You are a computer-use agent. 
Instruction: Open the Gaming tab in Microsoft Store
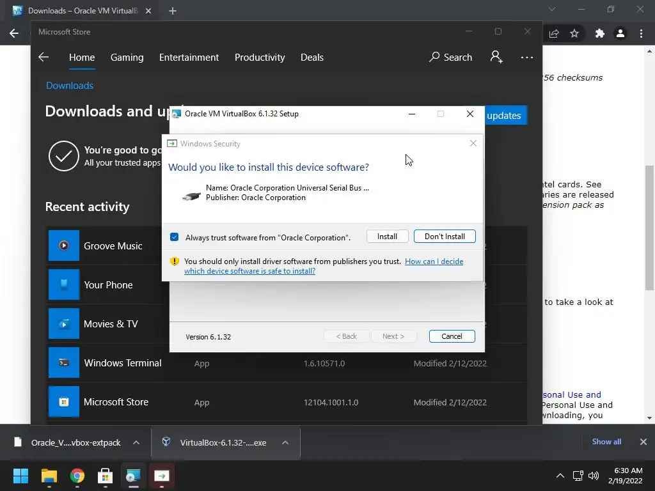click(127, 57)
